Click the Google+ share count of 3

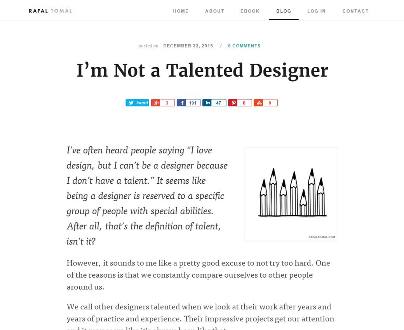point(167,103)
